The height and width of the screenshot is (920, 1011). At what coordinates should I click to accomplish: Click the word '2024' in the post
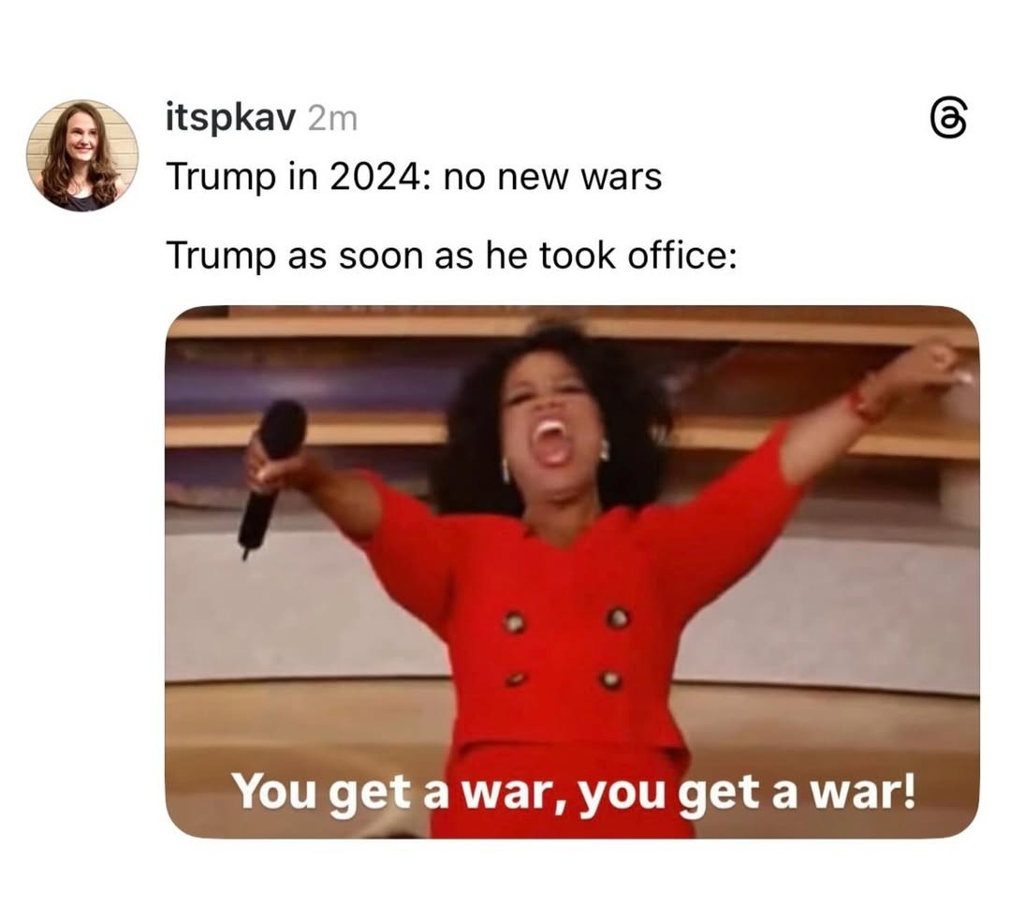[375, 177]
